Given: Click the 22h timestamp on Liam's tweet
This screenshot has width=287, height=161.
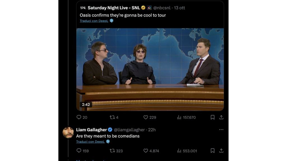Looking at the screenshot, I should tap(152, 129).
